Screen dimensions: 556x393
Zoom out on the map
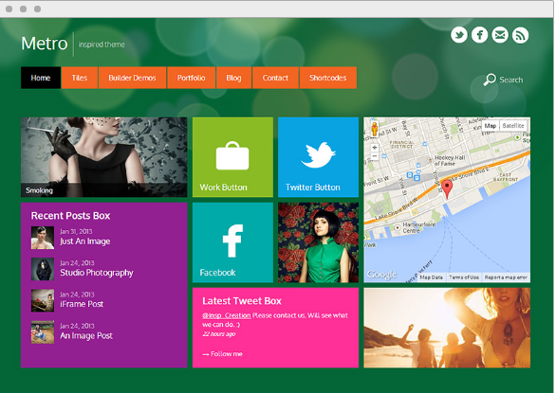375,156
